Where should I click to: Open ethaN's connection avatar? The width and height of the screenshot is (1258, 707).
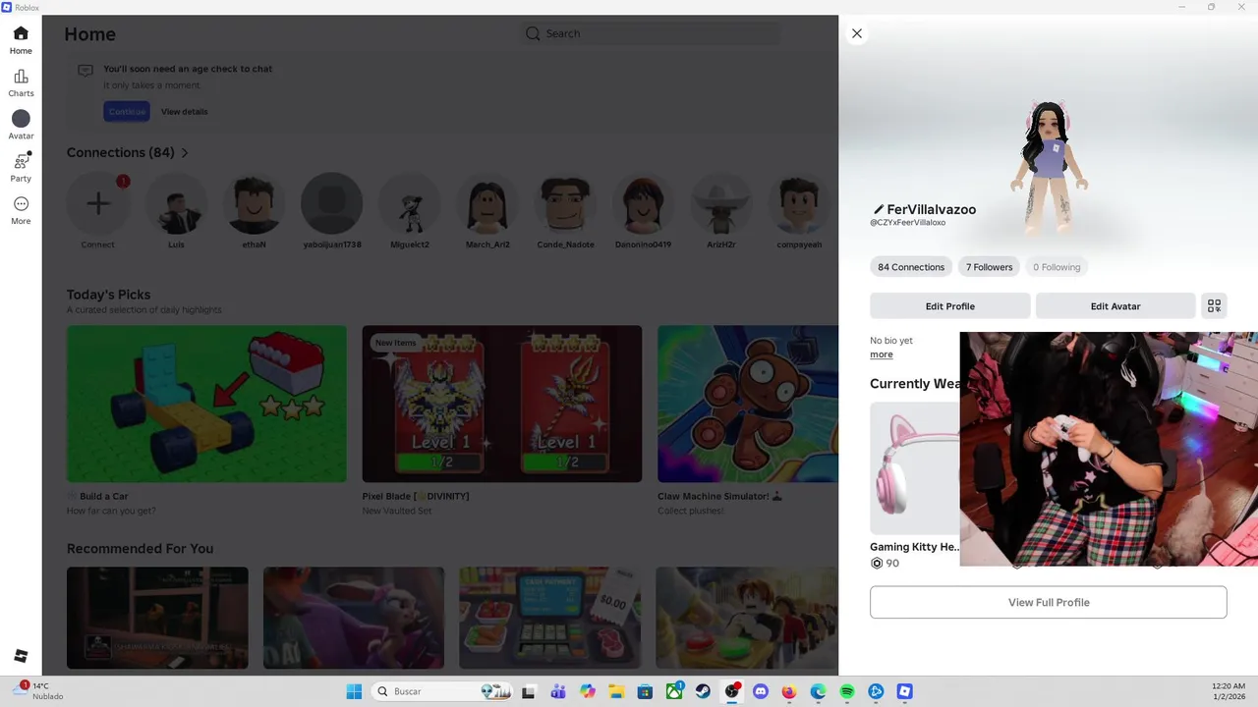point(254,203)
